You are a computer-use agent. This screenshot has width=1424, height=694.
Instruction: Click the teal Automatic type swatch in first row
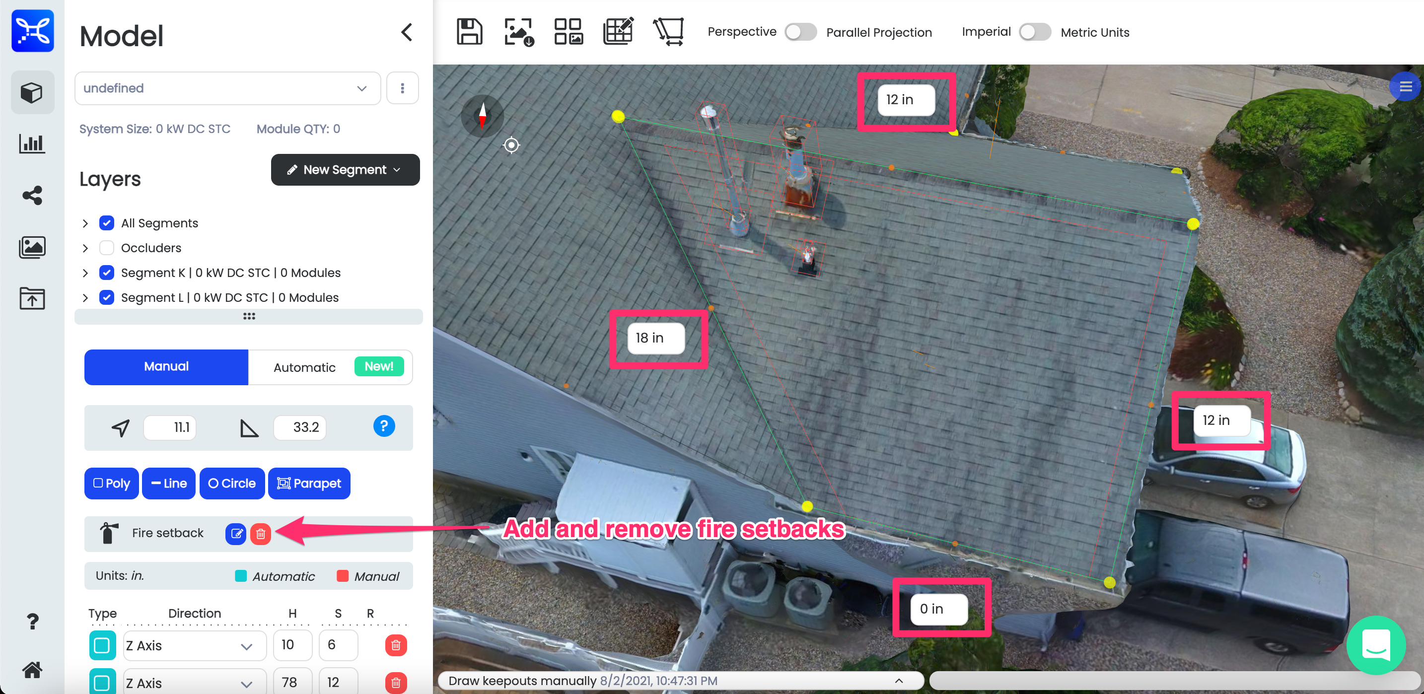point(102,645)
